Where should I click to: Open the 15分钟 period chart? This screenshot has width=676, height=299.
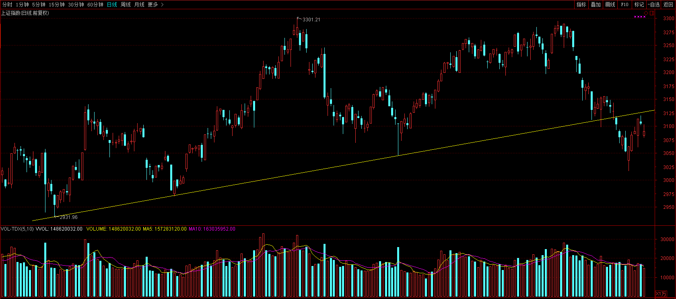pos(57,4)
